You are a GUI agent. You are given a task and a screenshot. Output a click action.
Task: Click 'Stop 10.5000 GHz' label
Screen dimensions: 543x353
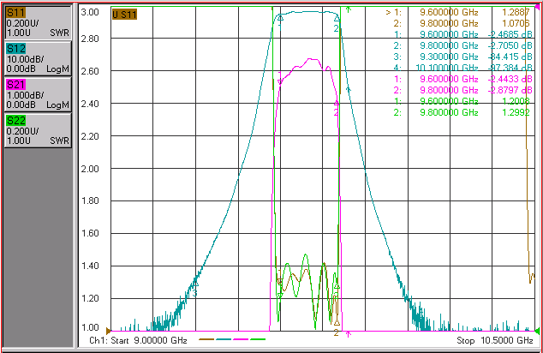click(495, 340)
